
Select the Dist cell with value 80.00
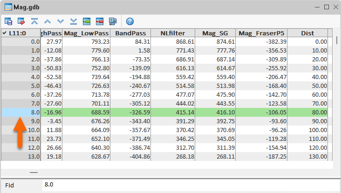307,113
